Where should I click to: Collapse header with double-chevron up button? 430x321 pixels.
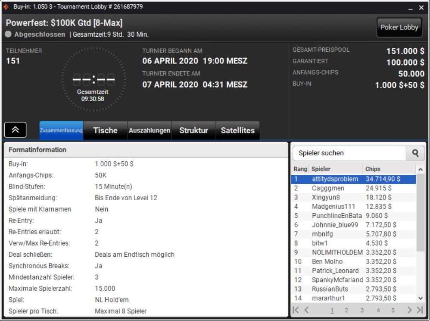point(15,130)
